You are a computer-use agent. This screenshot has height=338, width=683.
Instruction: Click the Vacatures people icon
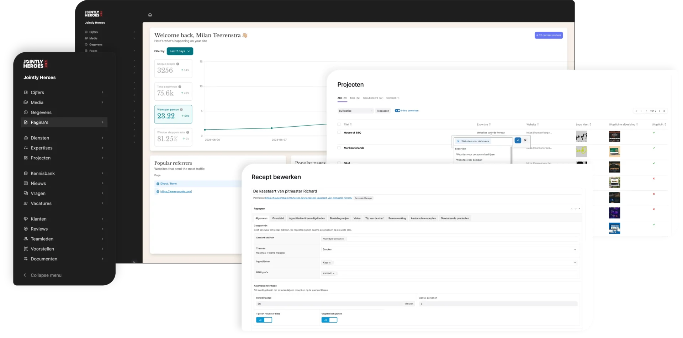coord(26,204)
